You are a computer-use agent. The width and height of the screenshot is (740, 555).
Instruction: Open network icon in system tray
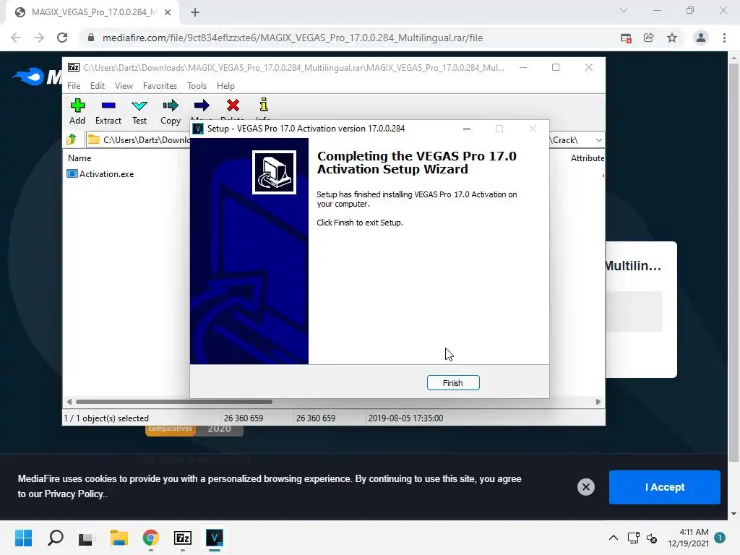pos(633,538)
